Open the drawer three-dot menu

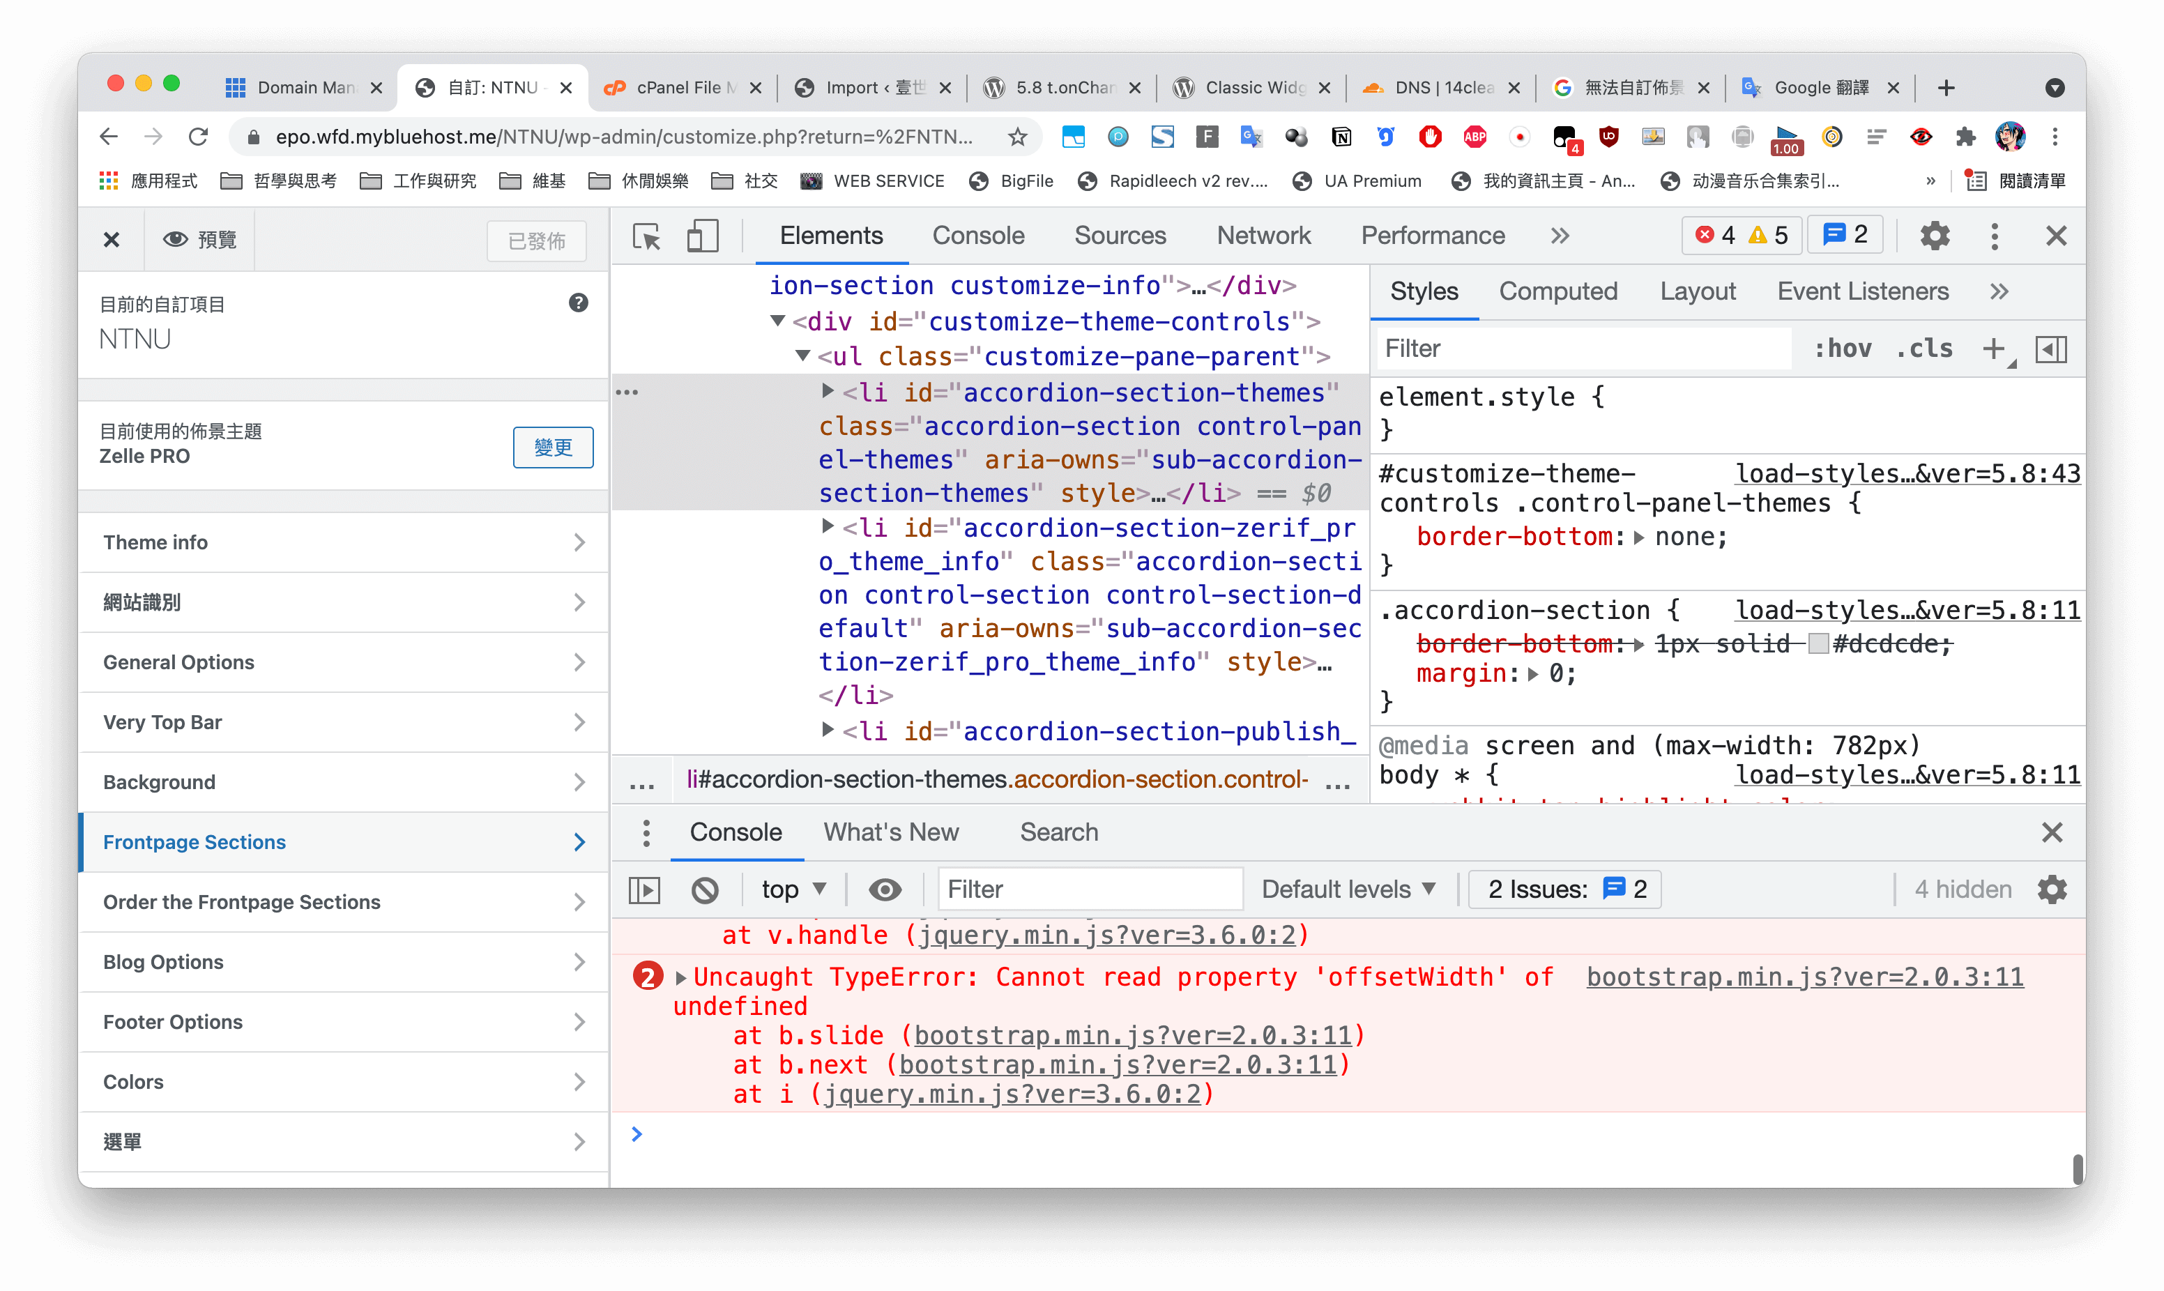pos(646,832)
